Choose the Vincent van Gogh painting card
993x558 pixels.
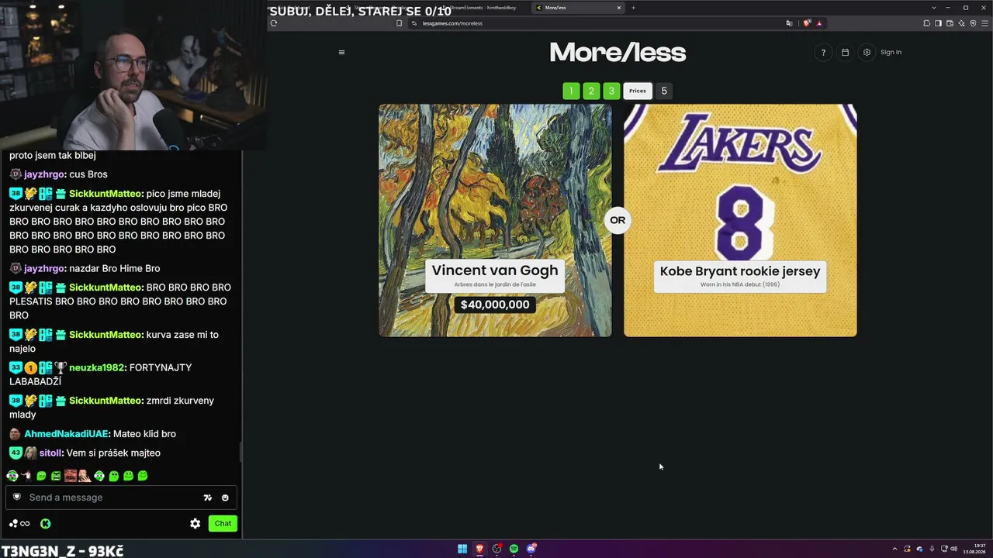(495, 220)
